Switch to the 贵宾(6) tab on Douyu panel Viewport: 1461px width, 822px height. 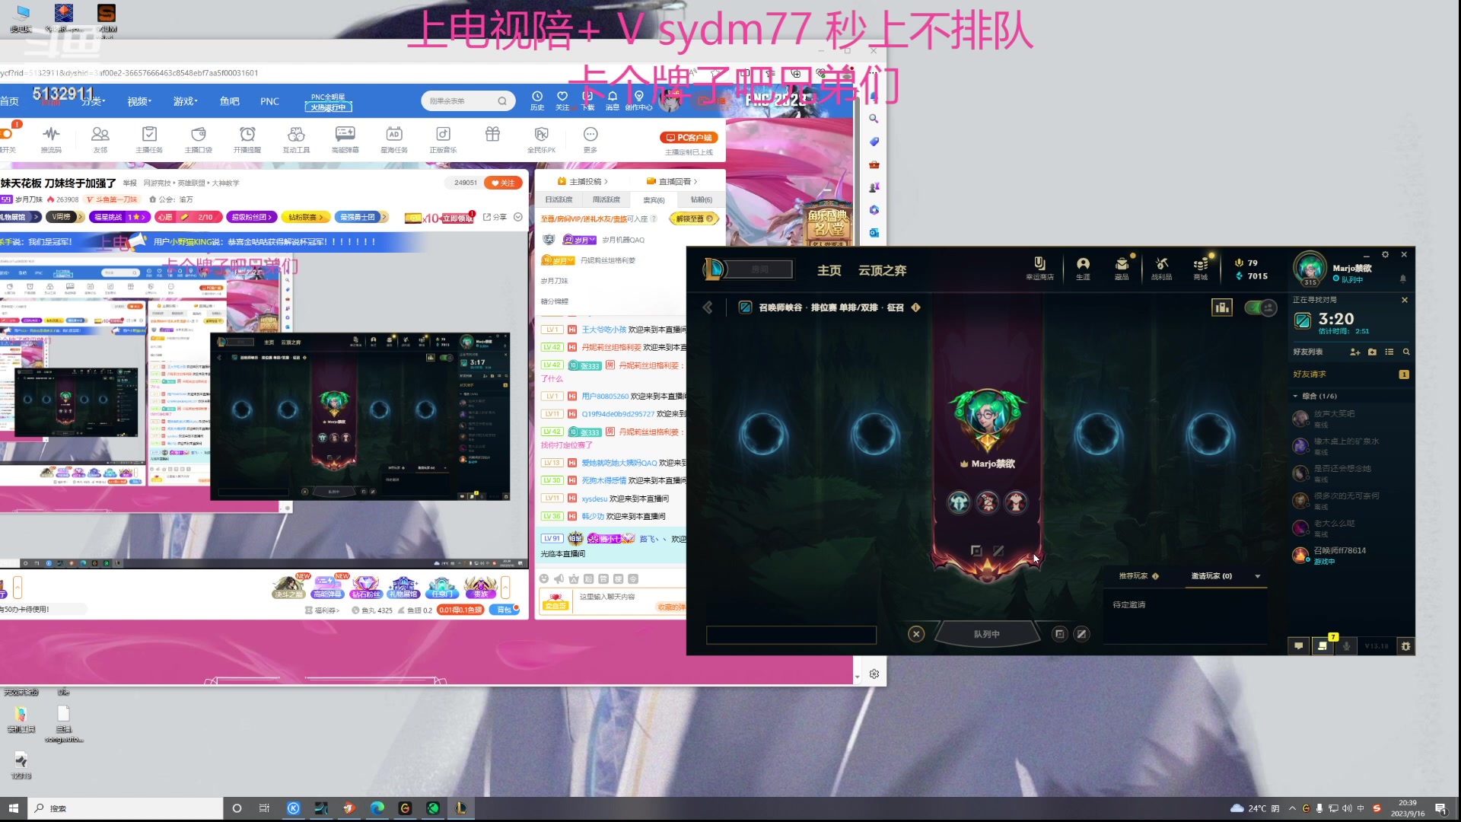click(654, 199)
